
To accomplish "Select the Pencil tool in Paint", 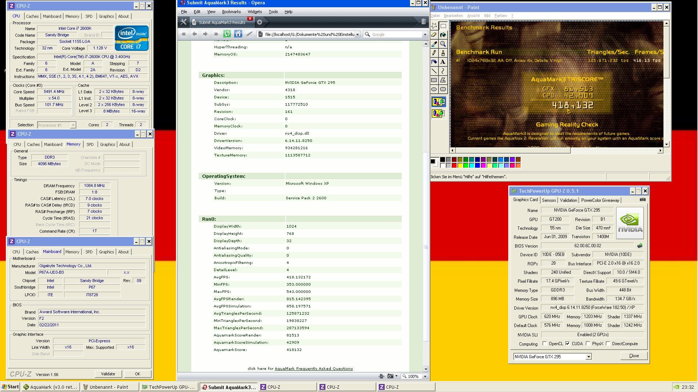I will [x=434, y=53].
